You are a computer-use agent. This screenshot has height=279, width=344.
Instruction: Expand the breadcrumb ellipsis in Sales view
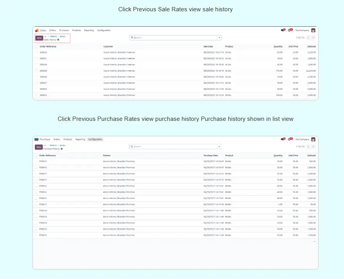pyautogui.click(x=45, y=36)
